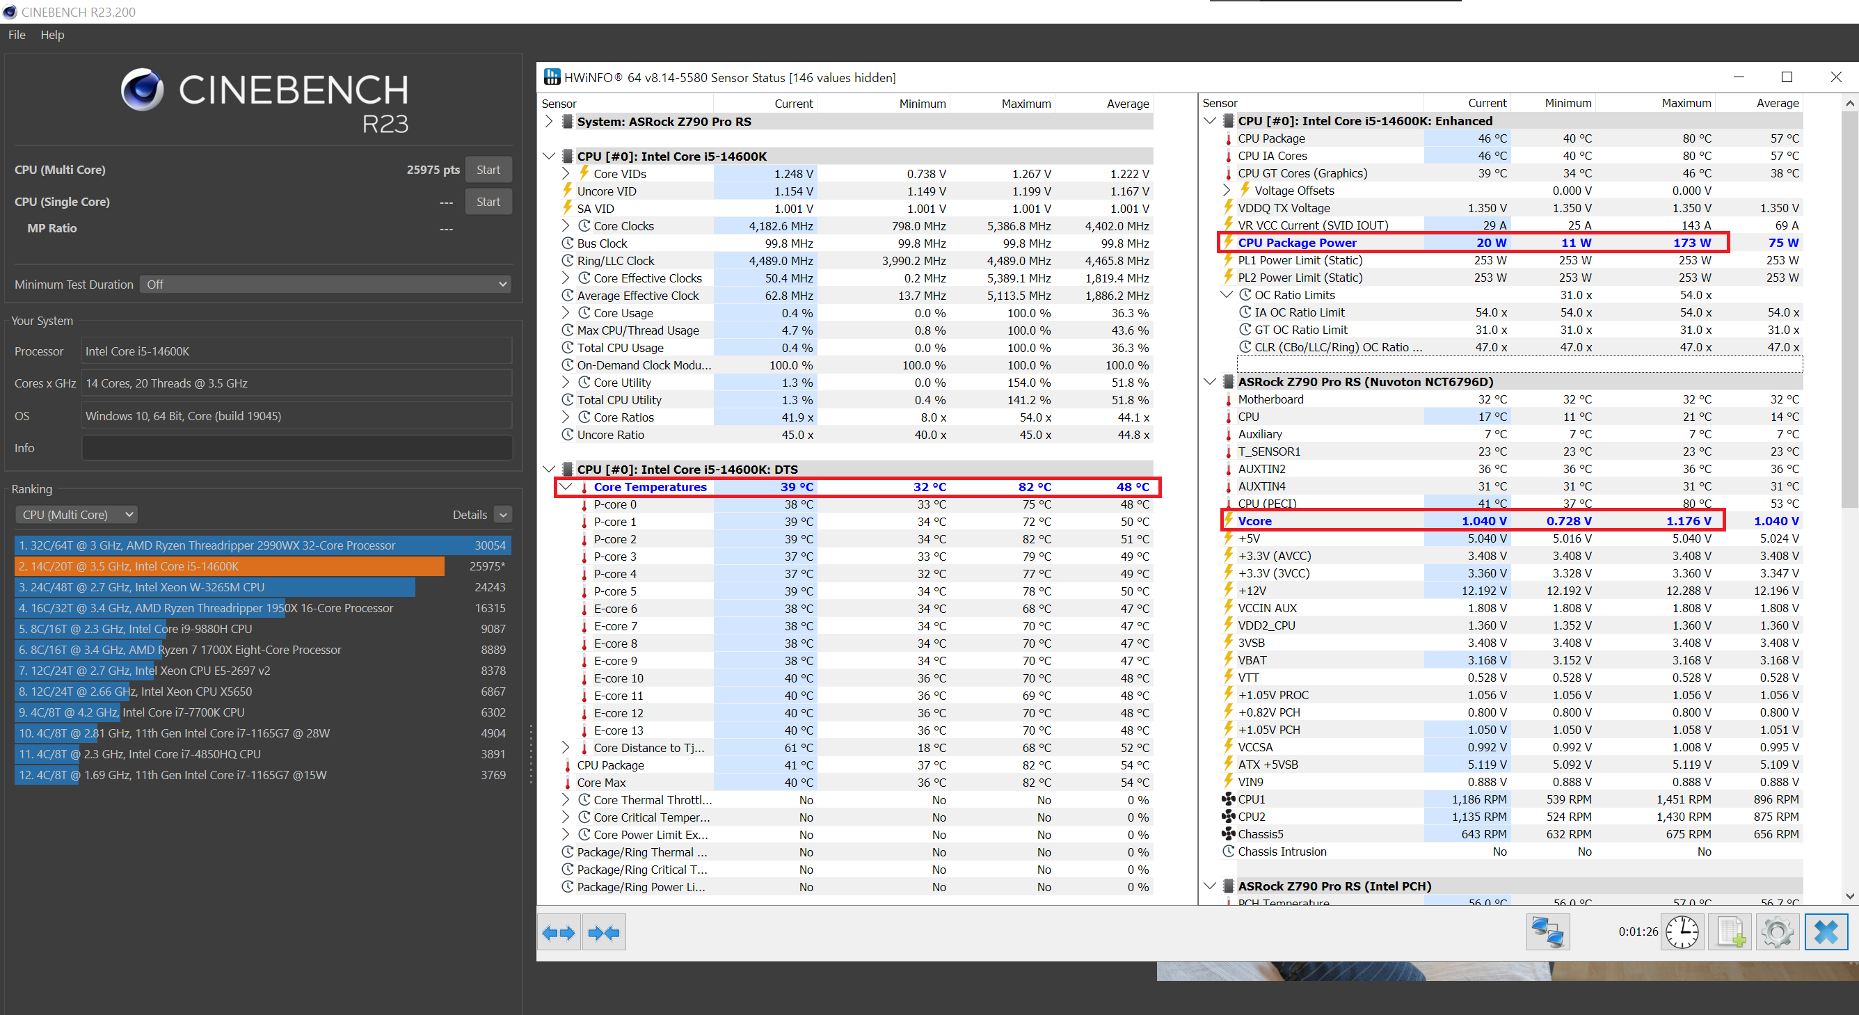
Task: Click the Vcore lightning bolt icon
Action: [x=1228, y=520]
